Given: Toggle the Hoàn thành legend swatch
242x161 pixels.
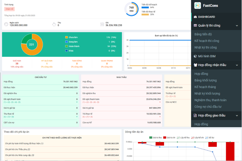Looking at the screenshot, I should point(66,46).
